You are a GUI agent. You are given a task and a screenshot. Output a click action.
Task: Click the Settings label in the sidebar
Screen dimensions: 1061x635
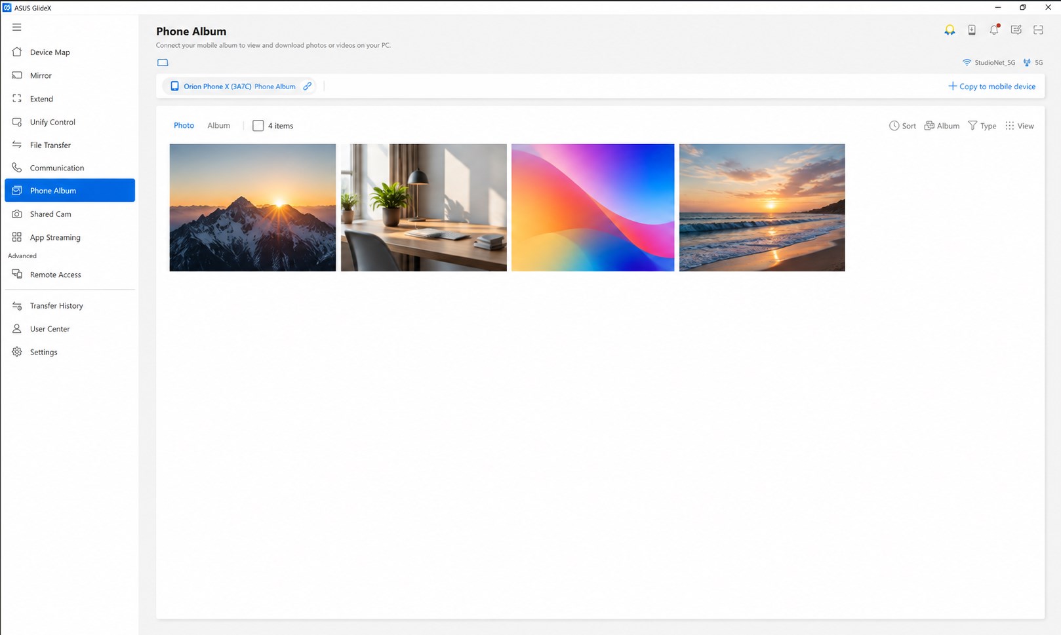[x=44, y=353]
